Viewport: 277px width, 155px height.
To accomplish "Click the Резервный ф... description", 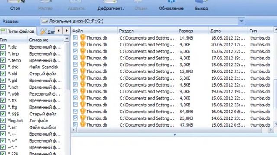I will (x=45, y=94).
